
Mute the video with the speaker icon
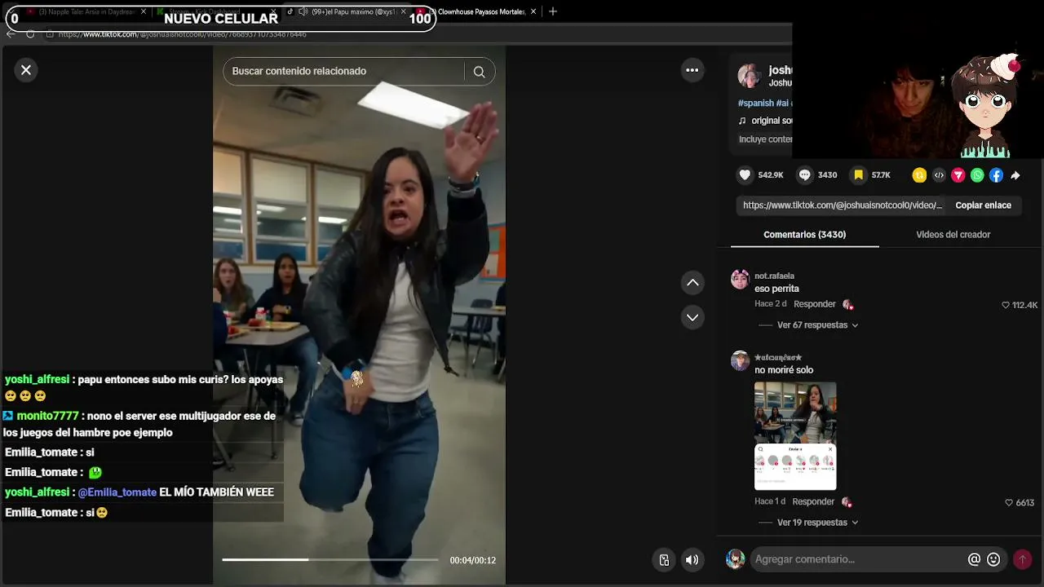[x=692, y=560]
